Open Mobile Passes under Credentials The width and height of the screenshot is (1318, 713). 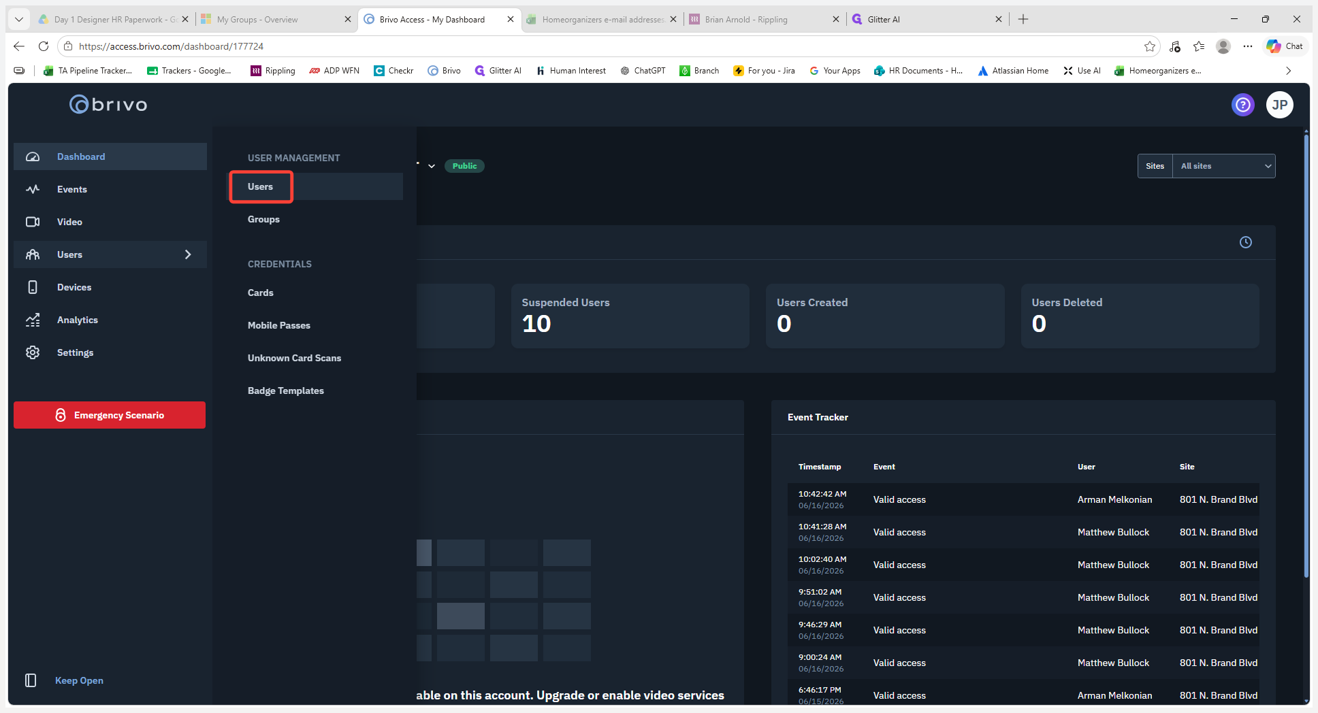[279, 325]
